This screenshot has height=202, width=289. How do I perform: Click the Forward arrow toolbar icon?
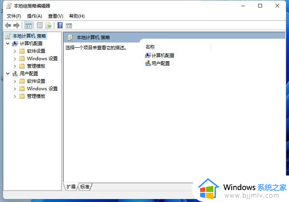click(16, 25)
